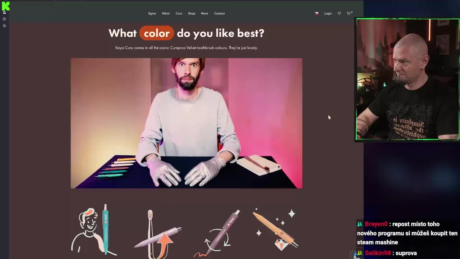
Task: Switch language via the Czech flag icon
Action: pos(317,13)
